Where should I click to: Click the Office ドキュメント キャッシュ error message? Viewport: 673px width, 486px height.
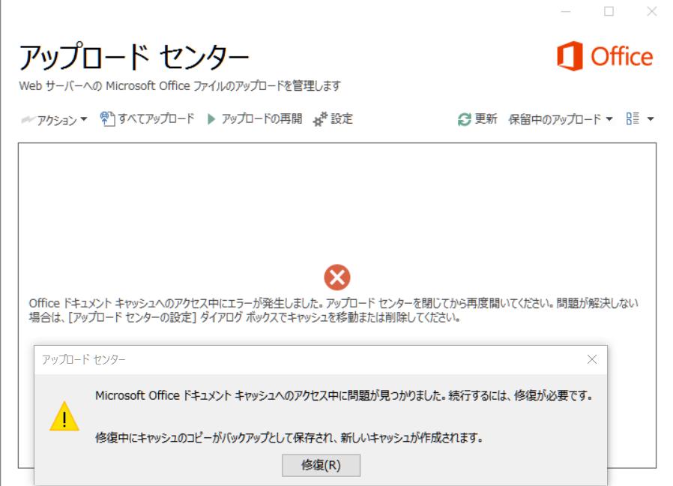tap(334, 310)
